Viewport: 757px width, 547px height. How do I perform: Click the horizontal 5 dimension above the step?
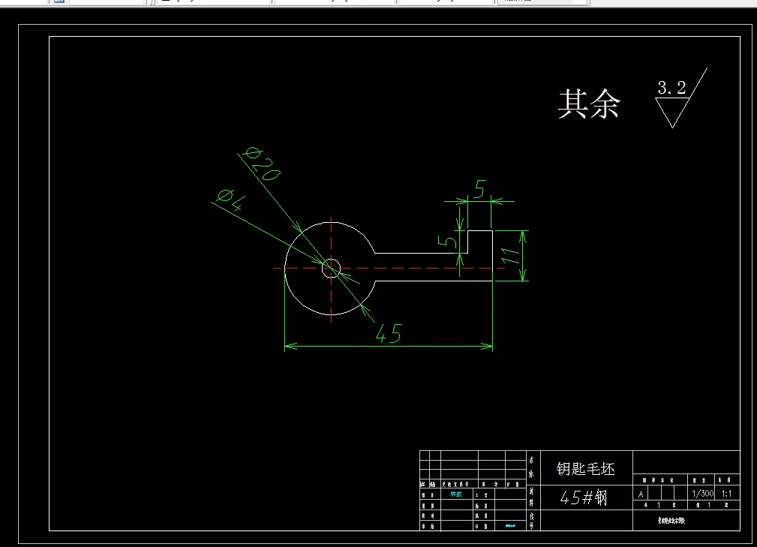481,189
